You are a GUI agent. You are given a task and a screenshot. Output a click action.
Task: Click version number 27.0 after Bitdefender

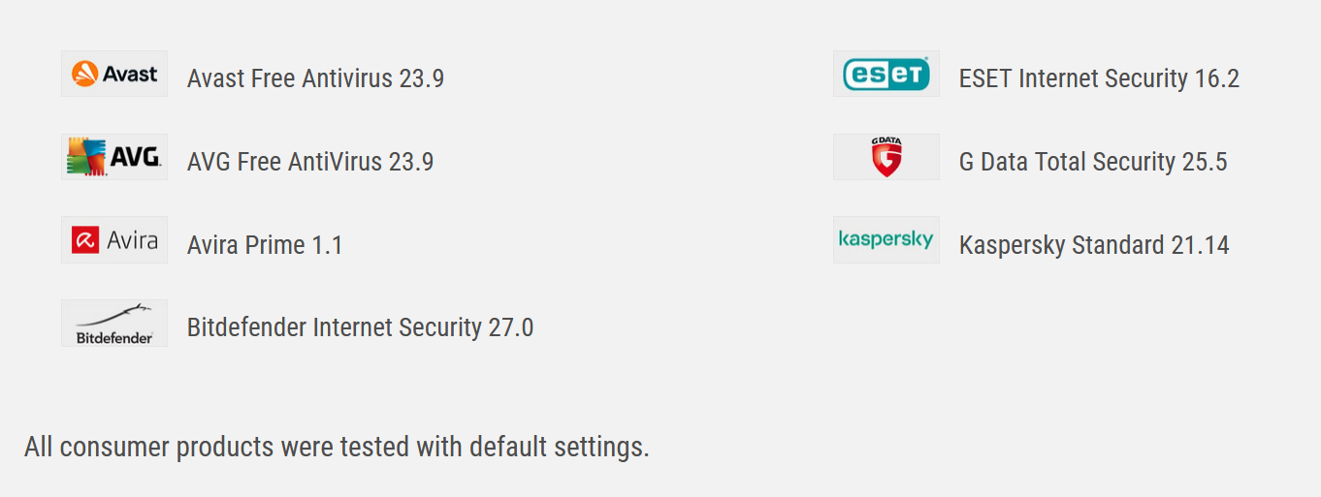click(511, 327)
